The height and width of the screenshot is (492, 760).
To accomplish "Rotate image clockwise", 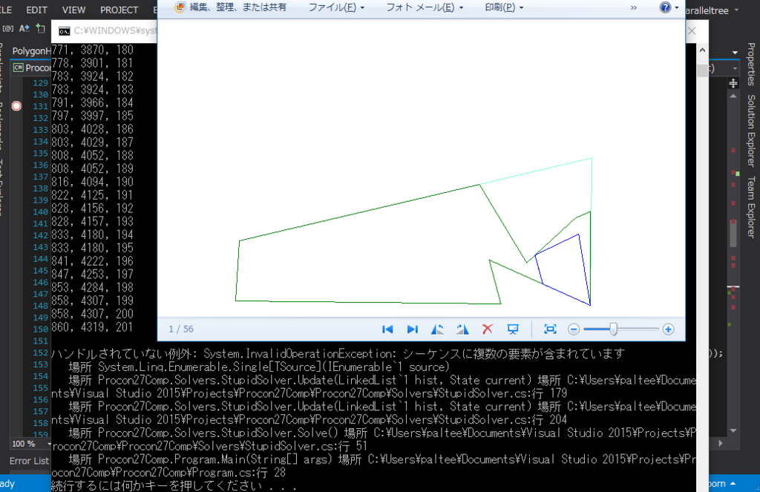I will click(x=462, y=329).
